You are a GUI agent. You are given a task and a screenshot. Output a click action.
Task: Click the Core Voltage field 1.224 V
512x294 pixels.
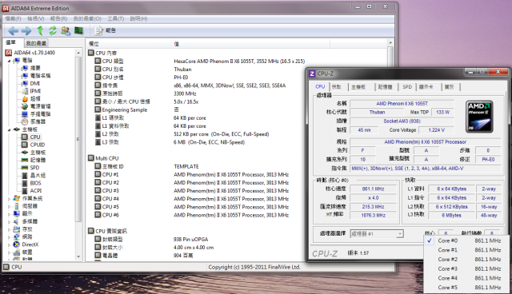pyautogui.click(x=437, y=130)
